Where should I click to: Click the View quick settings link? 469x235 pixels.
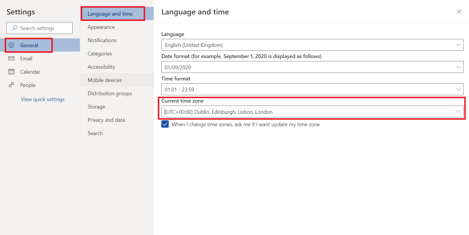43,99
